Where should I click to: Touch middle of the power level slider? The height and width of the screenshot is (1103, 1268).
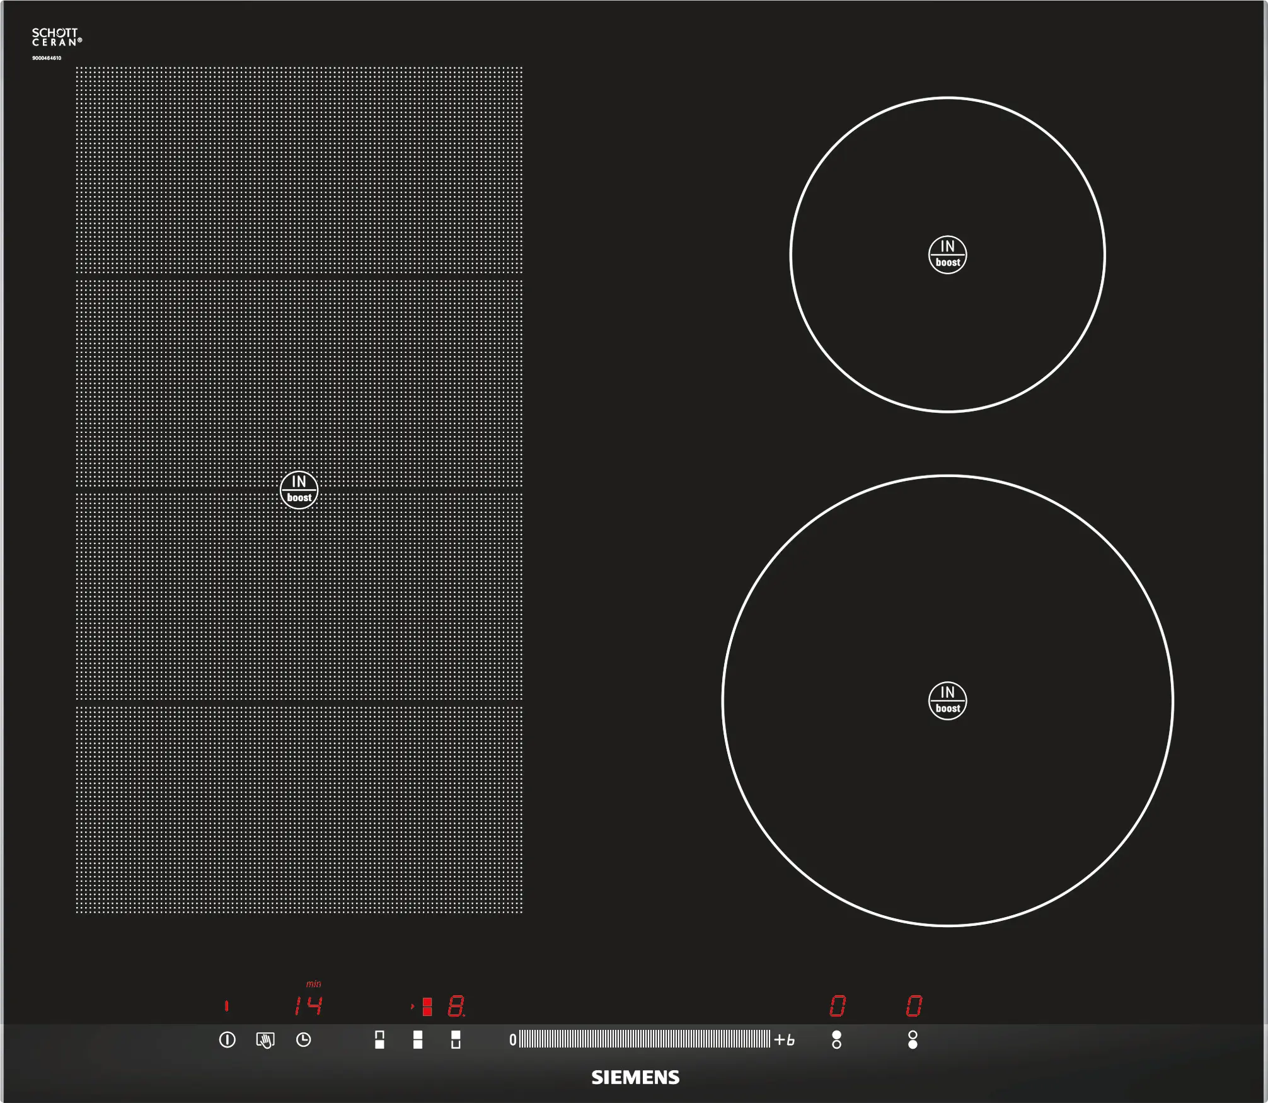(644, 1039)
